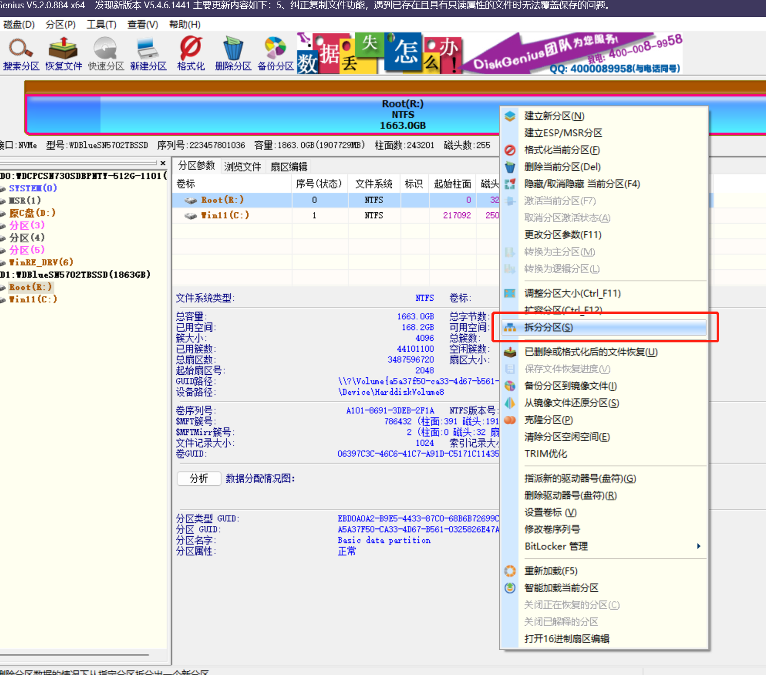Viewport: 766px width, 675px height.
Task: Select 修改卷序列号 menu entry
Action: pyautogui.click(x=552, y=530)
